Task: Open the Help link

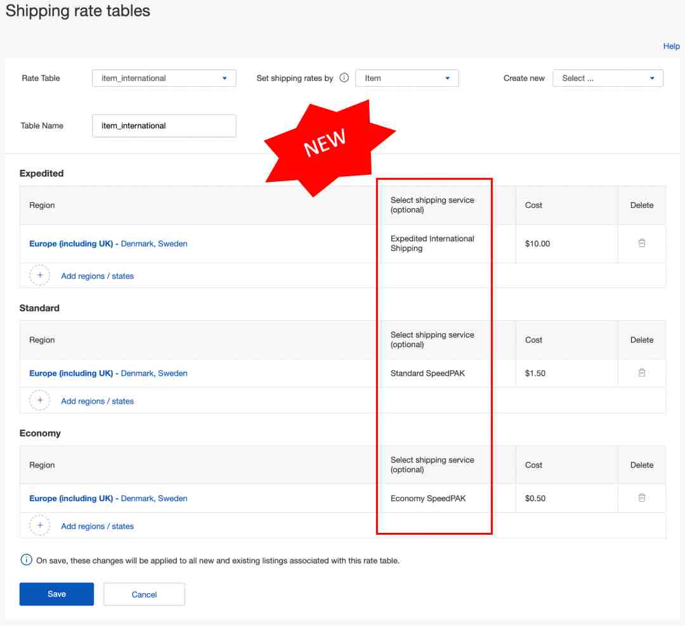Action: [671, 46]
